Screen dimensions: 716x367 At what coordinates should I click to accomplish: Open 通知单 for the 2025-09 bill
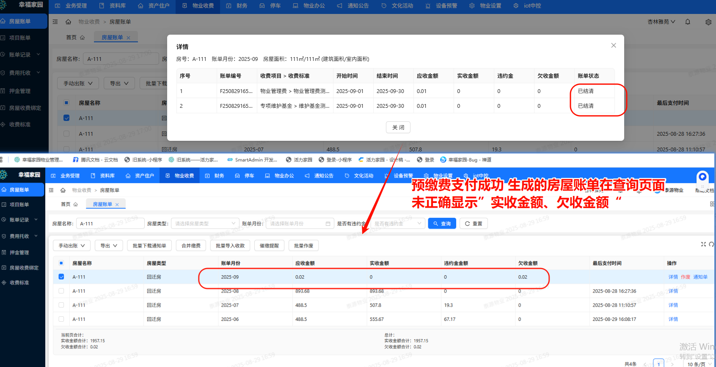point(700,277)
